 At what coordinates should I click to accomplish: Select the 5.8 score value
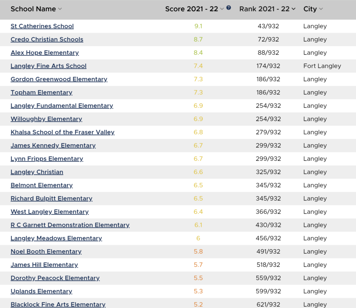(x=198, y=251)
